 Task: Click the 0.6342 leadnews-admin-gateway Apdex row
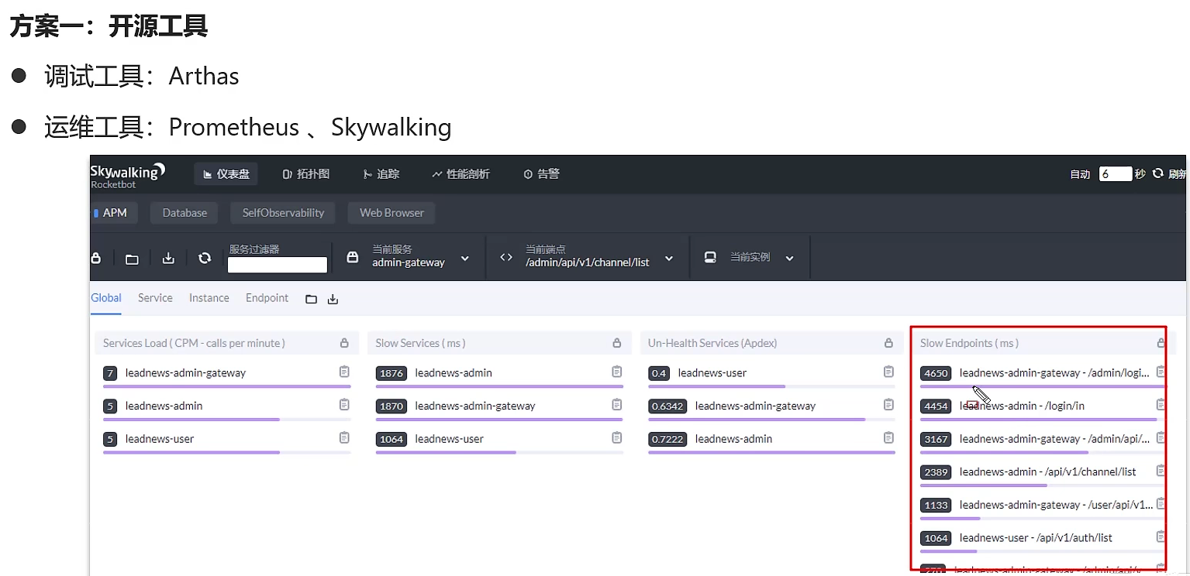(x=771, y=408)
